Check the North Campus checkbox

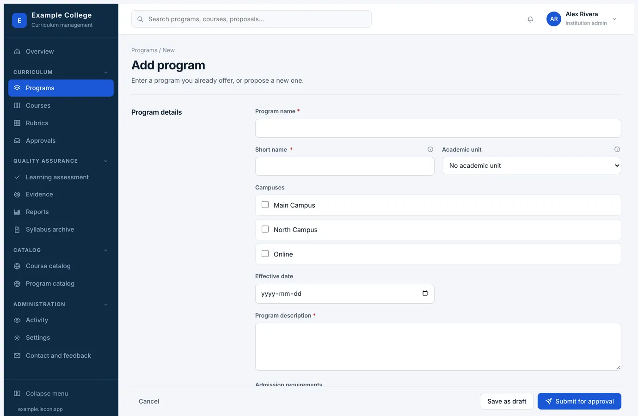(265, 229)
